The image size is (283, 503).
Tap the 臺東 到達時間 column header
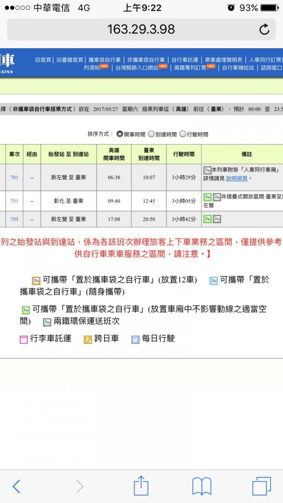149,154
